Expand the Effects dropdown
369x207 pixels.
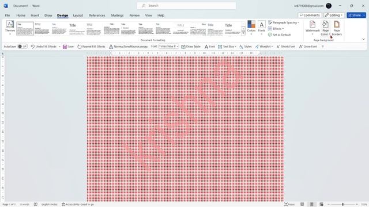click(276, 29)
